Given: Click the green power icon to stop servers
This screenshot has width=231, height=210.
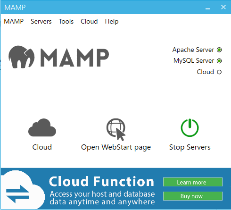Looking at the screenshot, I should [190, 127].
